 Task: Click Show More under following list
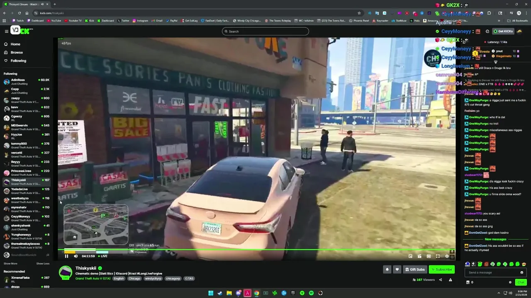[x=10, y=264]
